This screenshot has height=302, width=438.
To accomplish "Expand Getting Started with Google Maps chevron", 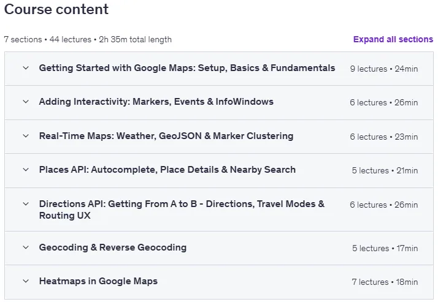I will coord(26,68).
